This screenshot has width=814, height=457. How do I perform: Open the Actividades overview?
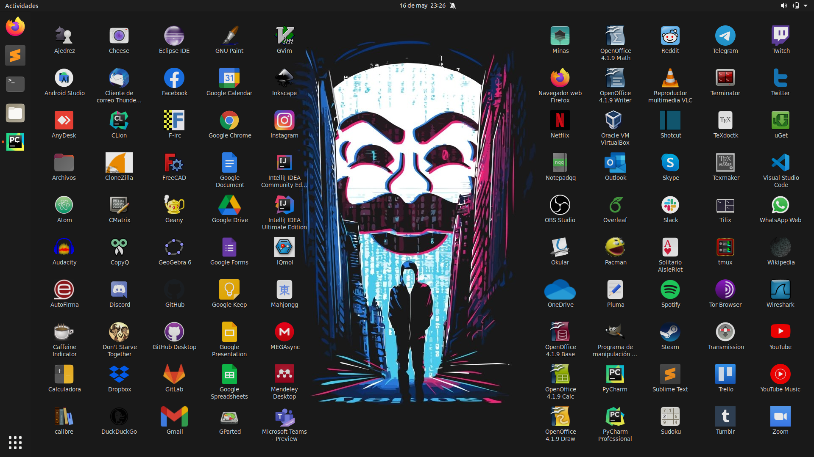click(x=22, y=6)
